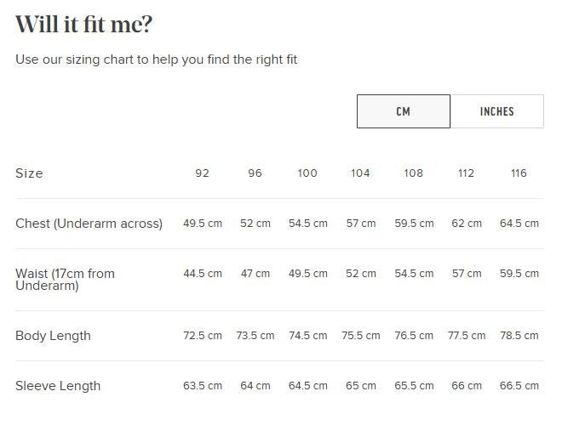Click the 75.5 cm body length value
The height and width of the screenshot is (431, 562).
tap(360, 336)
